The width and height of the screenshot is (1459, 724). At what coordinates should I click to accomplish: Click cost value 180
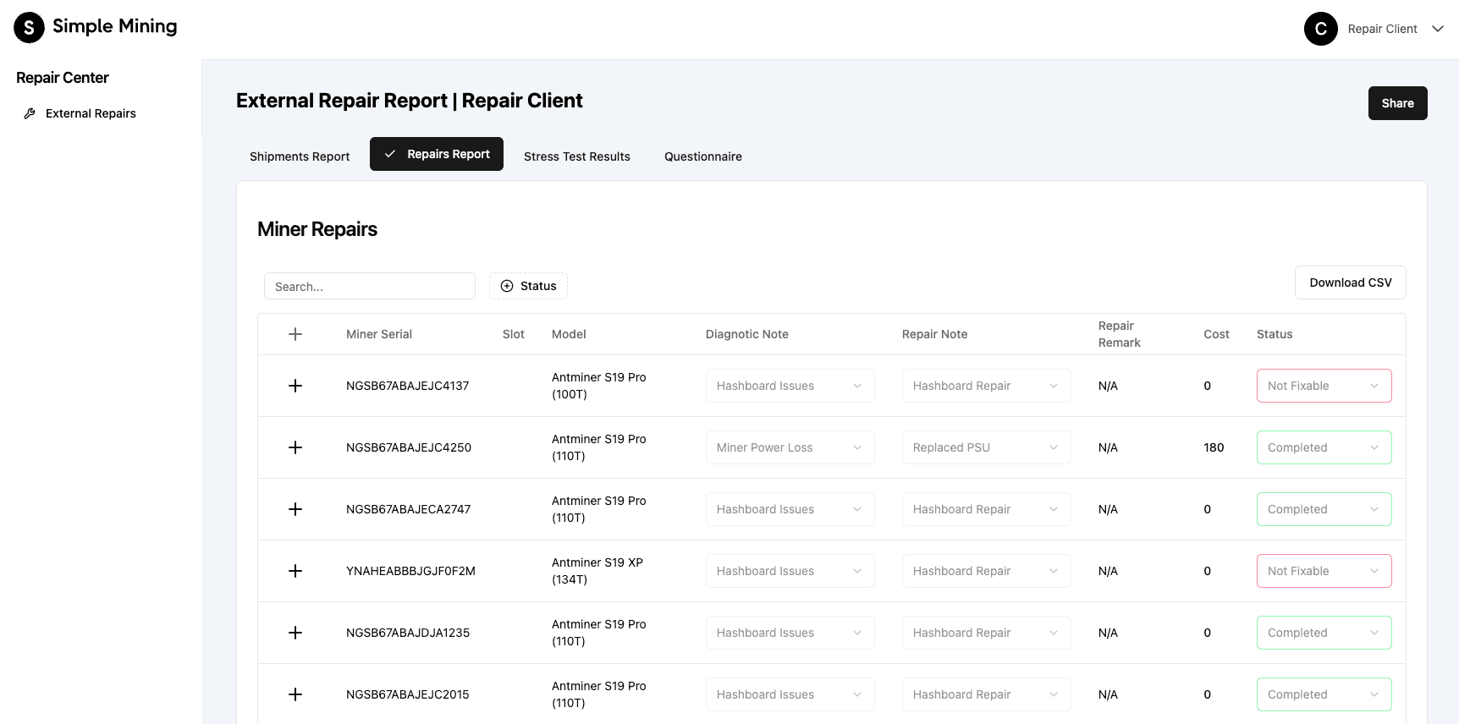pyautogui.click(x=1214, y=447)
